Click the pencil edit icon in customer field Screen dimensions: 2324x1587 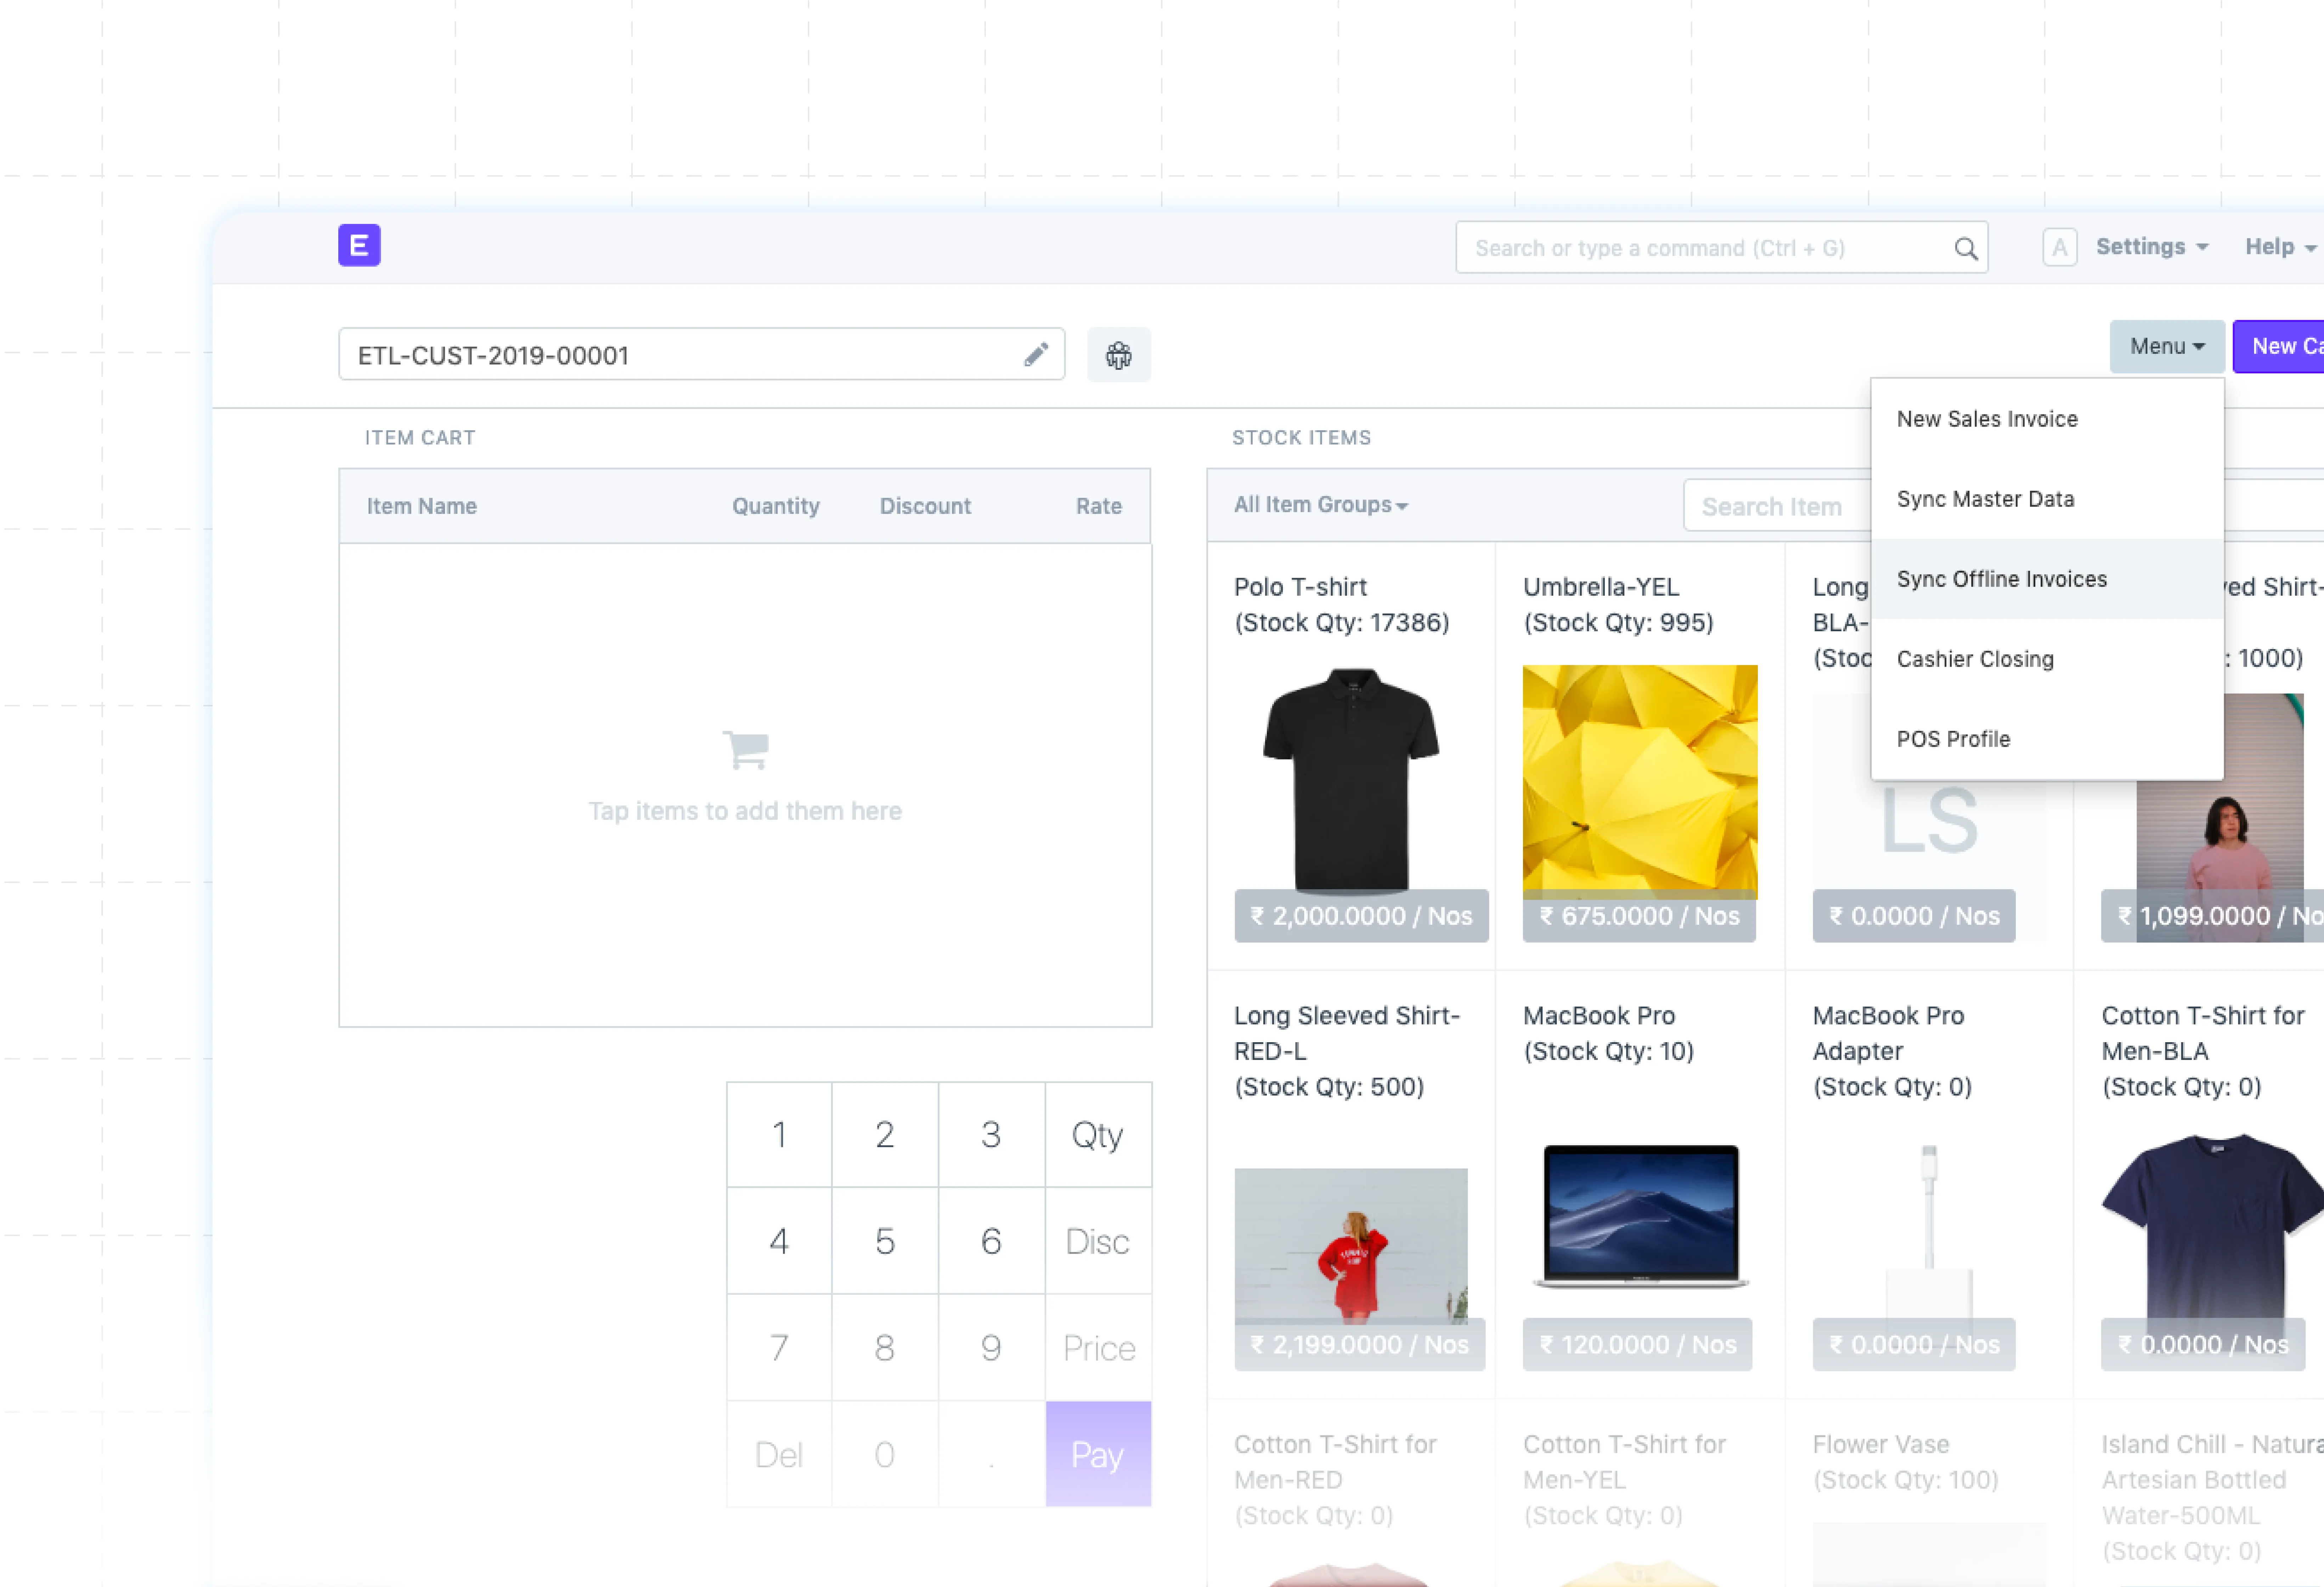pyautogui.click(x=1036, y=354)
